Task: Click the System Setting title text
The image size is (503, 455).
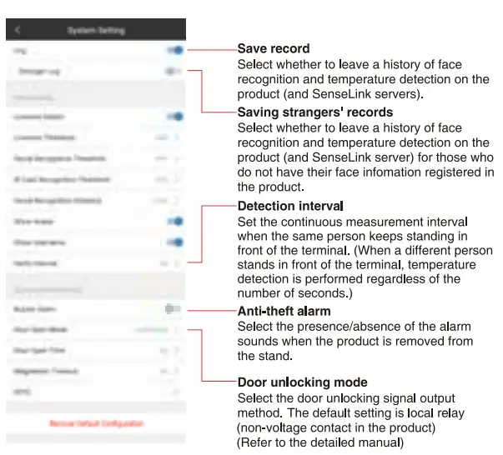Action: (x=96, y=31)
